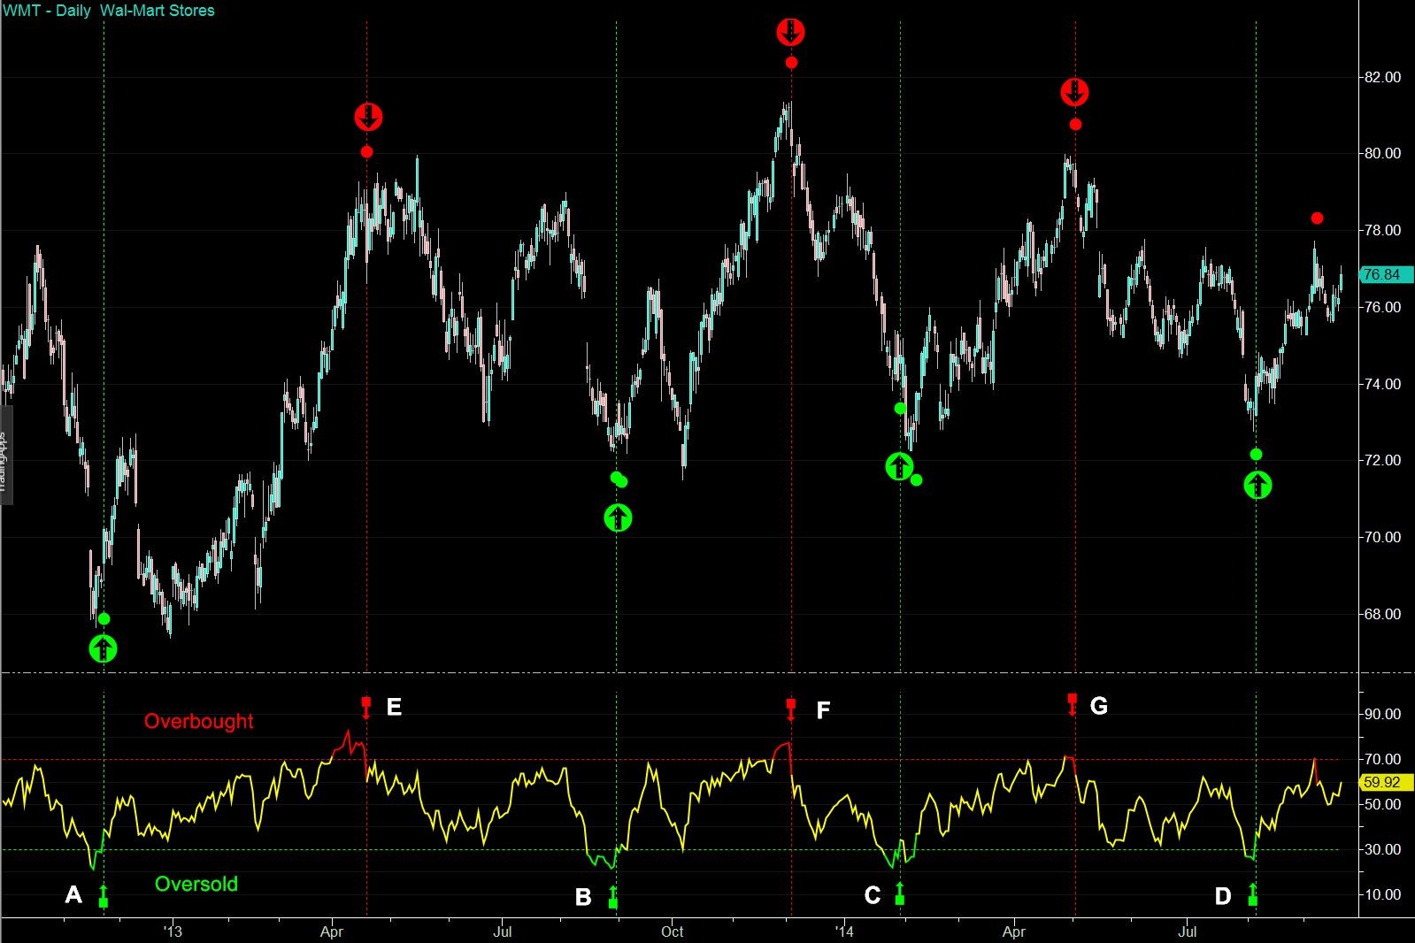The width and height of the screenshot is (1415, 943).
Task: Select the 80.00 price axis label
Action: point(1382,153)
